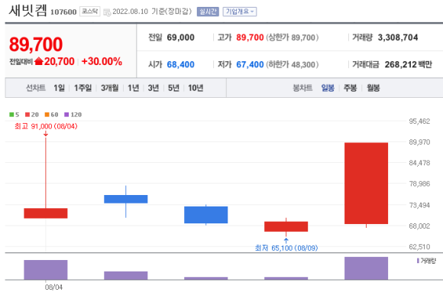
Task: Select the 1일 line chart period
Action: coord(59,88)
